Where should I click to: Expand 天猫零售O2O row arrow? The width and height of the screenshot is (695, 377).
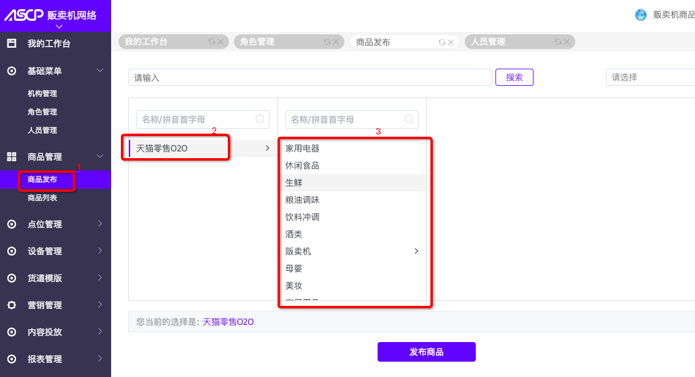267,148
